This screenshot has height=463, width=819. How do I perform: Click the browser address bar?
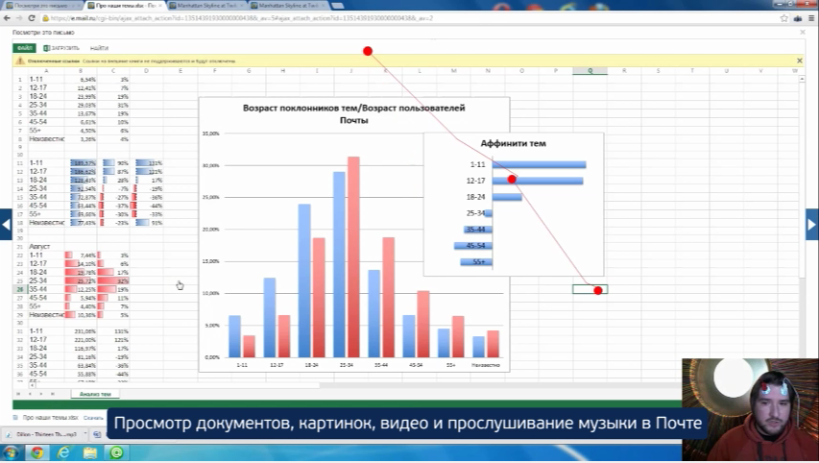[407, 17]
